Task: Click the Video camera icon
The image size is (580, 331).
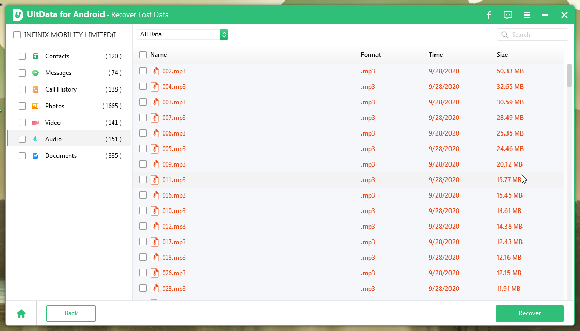Action: pos(35,122)
